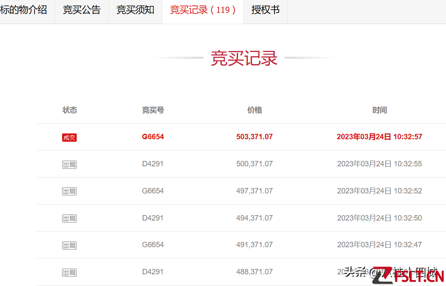Open the 竞买须知 tab

(x=135, y=10)
